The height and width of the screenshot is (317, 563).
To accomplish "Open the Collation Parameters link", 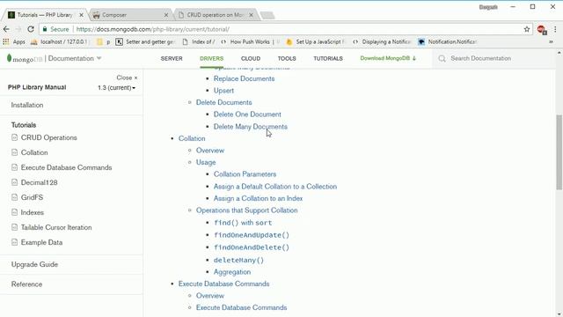I will pos(245,174).
